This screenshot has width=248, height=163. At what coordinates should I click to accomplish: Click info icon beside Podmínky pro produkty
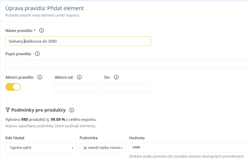pyautogui.click(x=72, y=110)
